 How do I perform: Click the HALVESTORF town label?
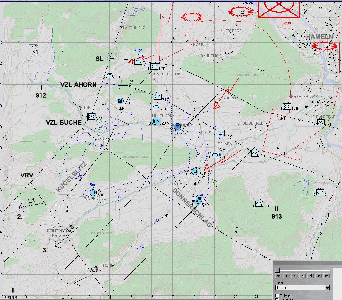click(x=229, y=31)
